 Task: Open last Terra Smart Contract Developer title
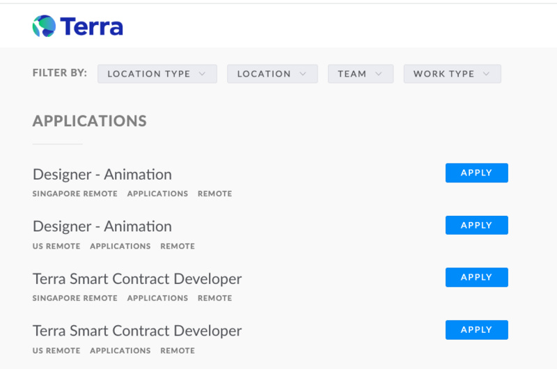click(137, 331)
